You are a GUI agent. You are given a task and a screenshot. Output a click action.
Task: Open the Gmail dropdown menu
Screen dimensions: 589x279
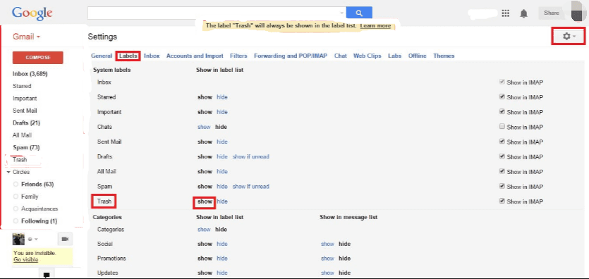pos(26,37)
